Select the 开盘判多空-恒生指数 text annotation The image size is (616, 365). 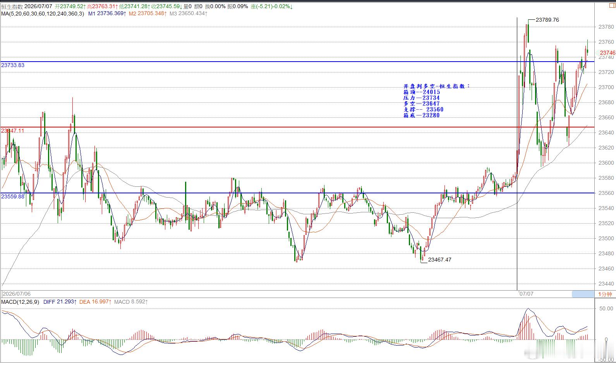click(436, 86)
